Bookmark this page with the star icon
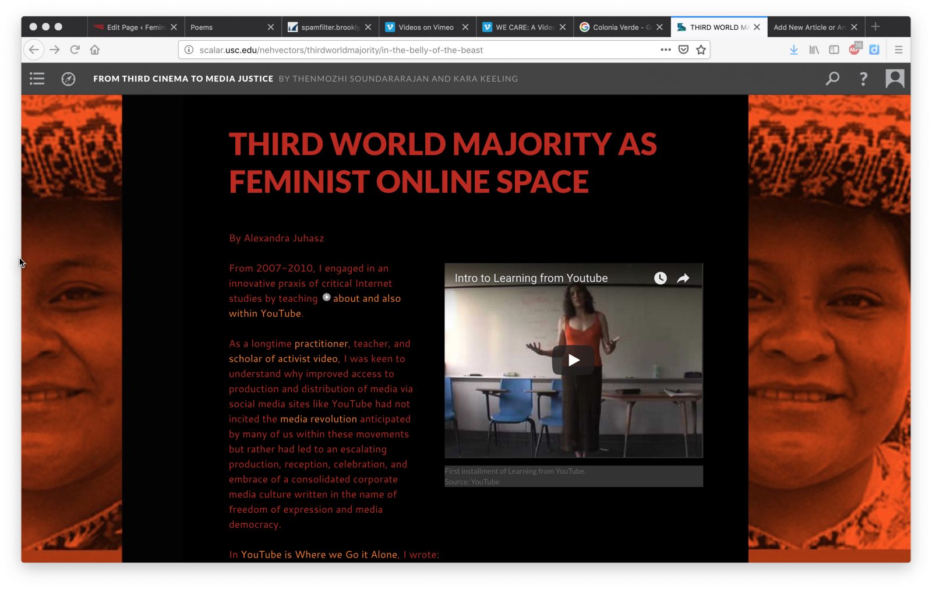Viewport: 932px width, 589px height. click(701, 50)
